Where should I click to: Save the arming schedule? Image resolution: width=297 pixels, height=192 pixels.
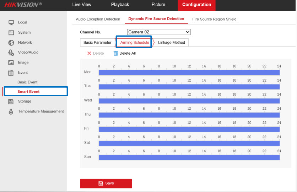(106, 183)
